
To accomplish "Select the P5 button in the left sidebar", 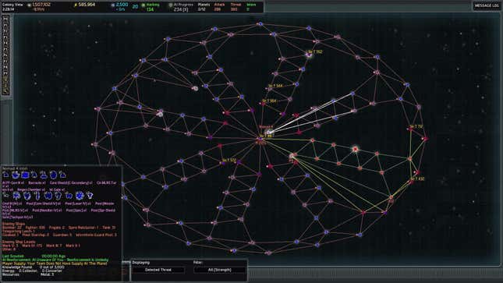I will pos(5,49).
